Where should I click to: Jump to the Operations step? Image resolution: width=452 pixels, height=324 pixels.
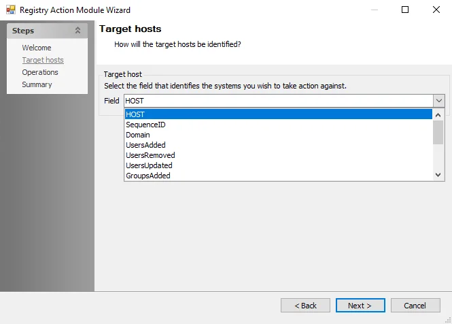(40, 72)
